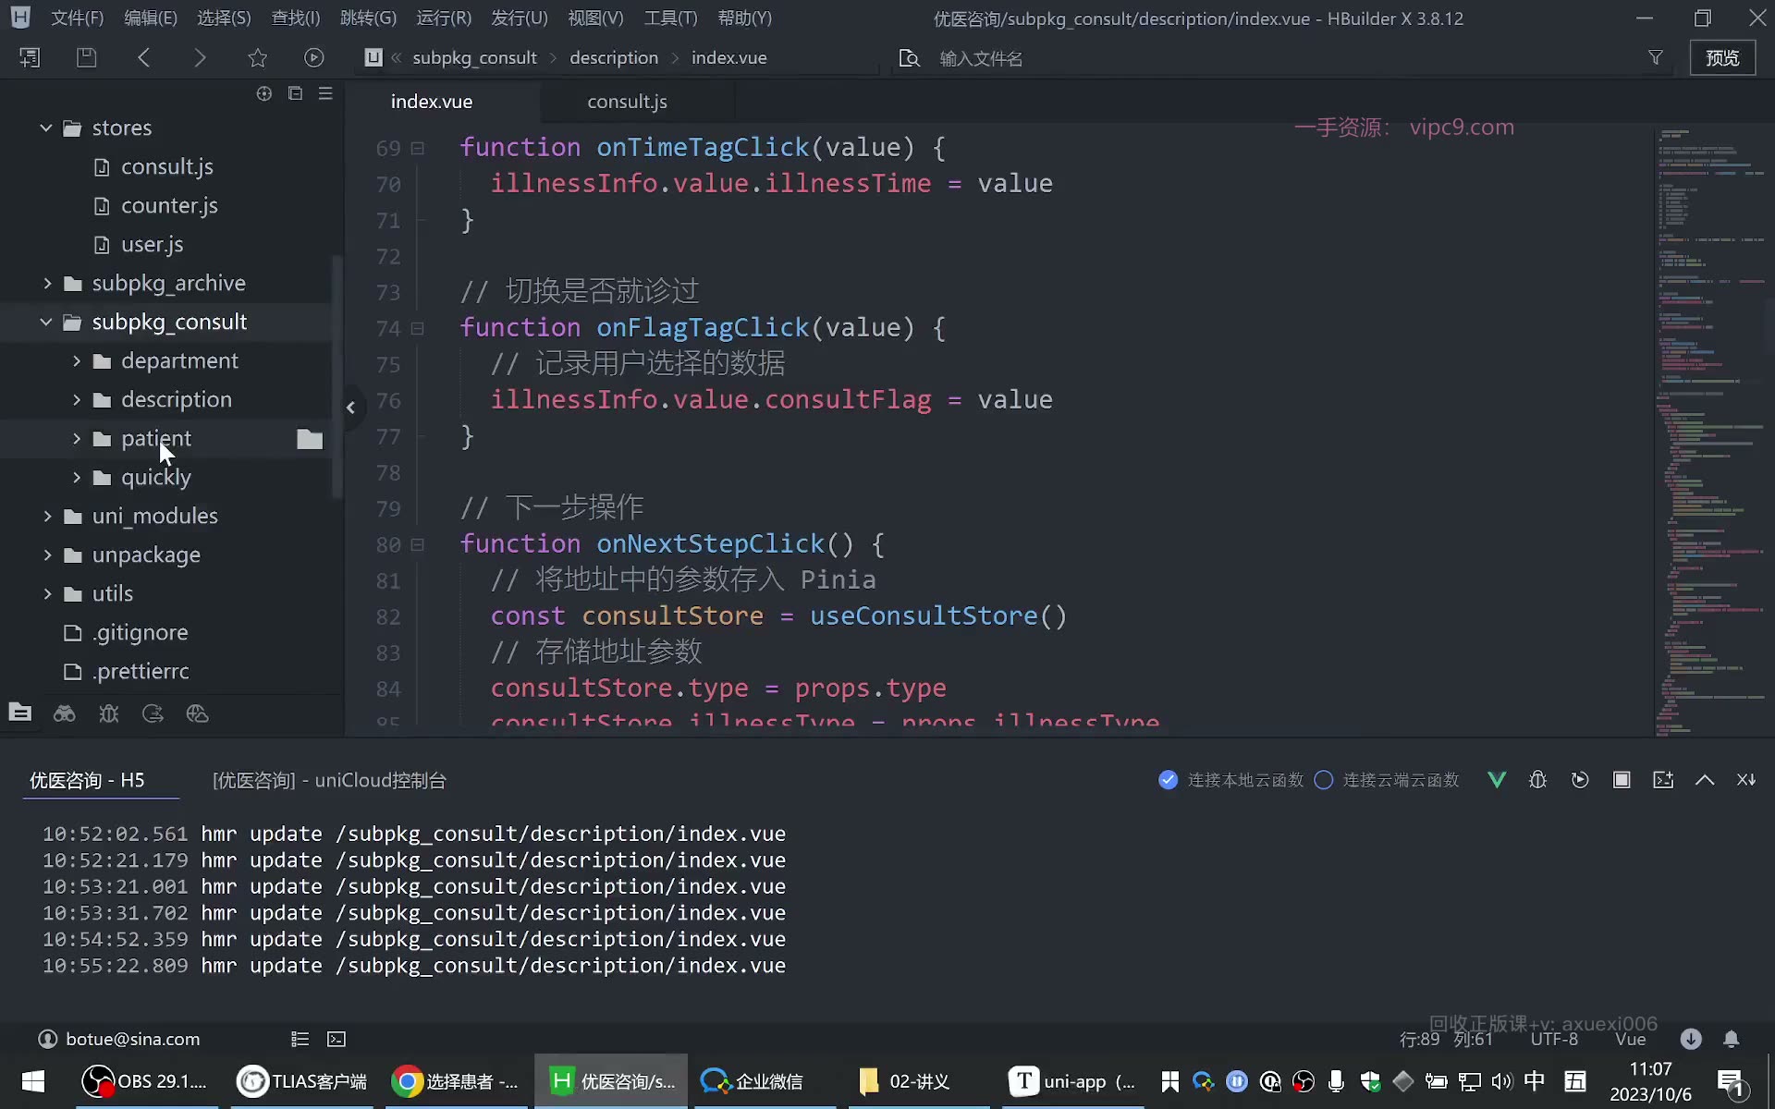
Task: Collapse all folders icon in project panel
Action: (x=295, y=93)
